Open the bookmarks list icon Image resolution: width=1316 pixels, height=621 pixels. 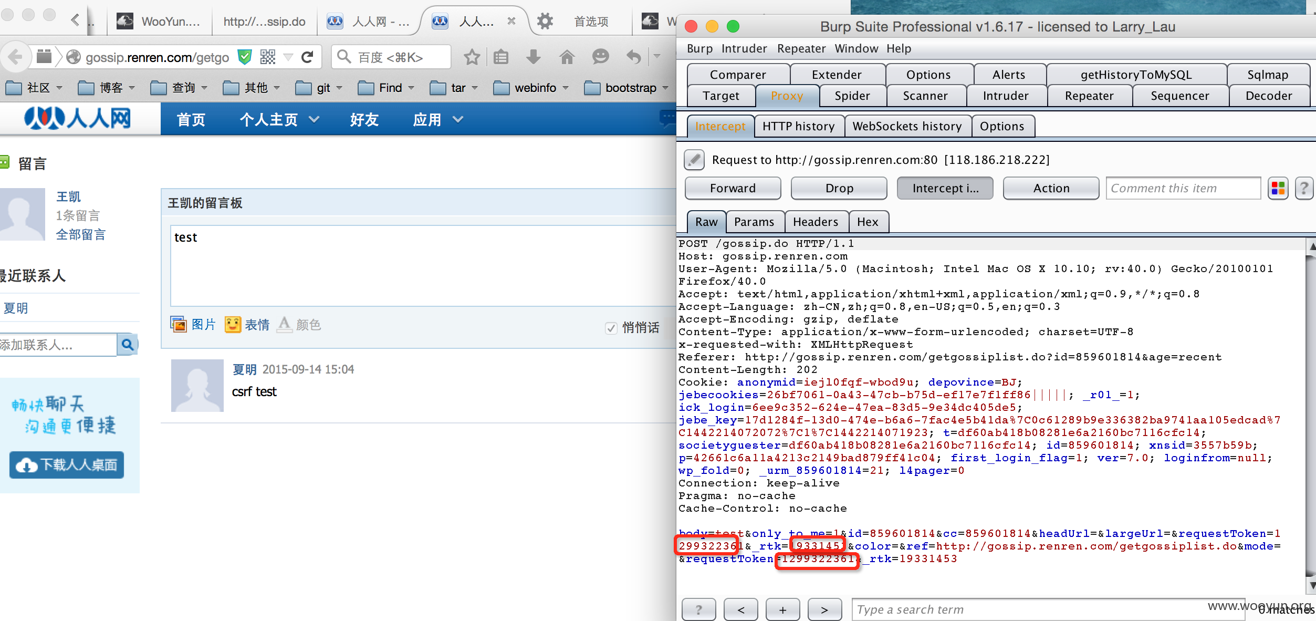(501, 57)
